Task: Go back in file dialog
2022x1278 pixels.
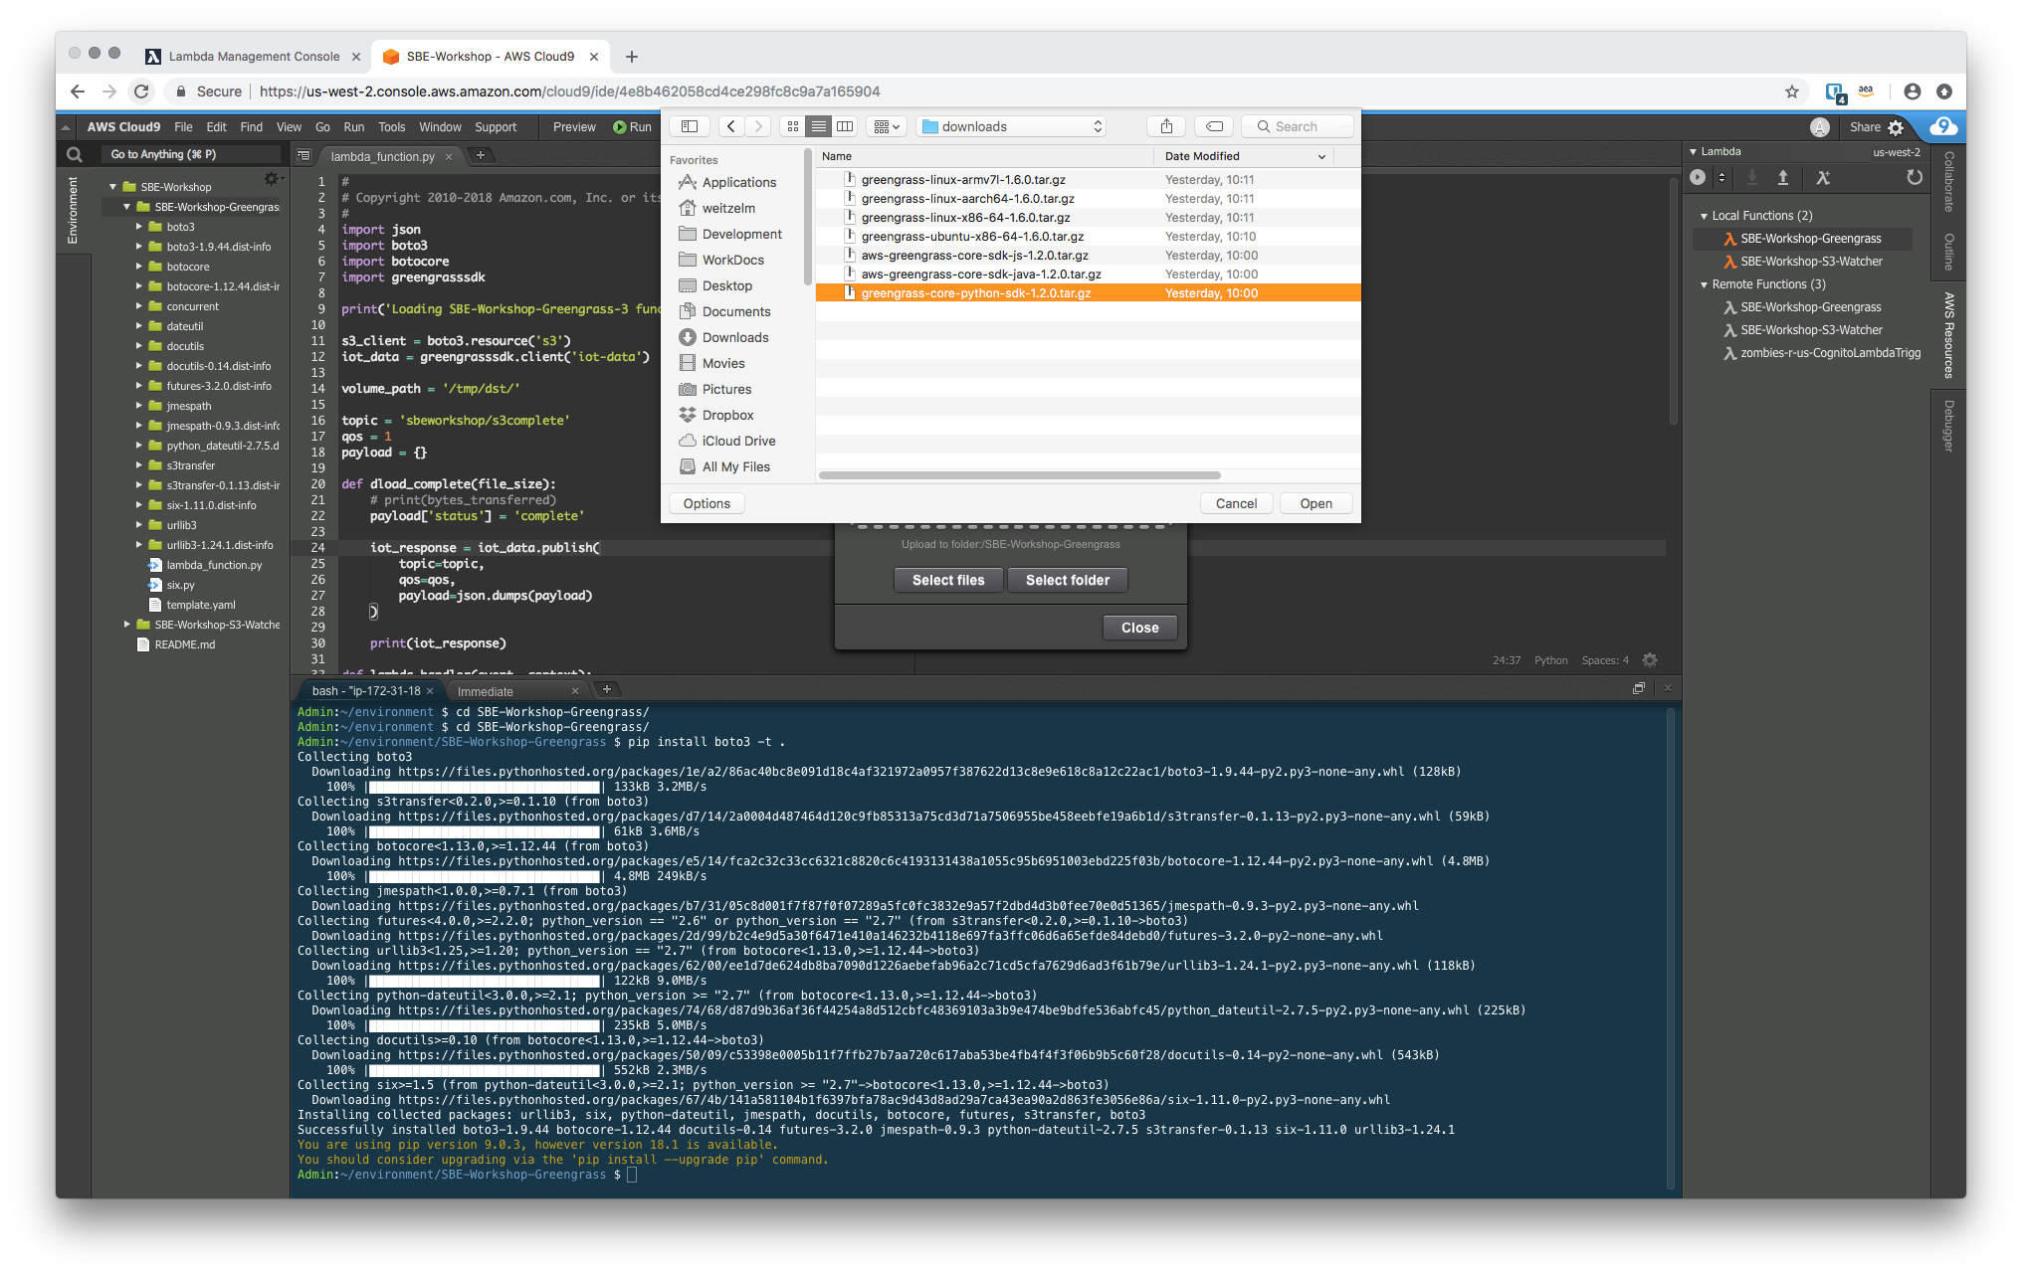Action: (x=731, y=126)
